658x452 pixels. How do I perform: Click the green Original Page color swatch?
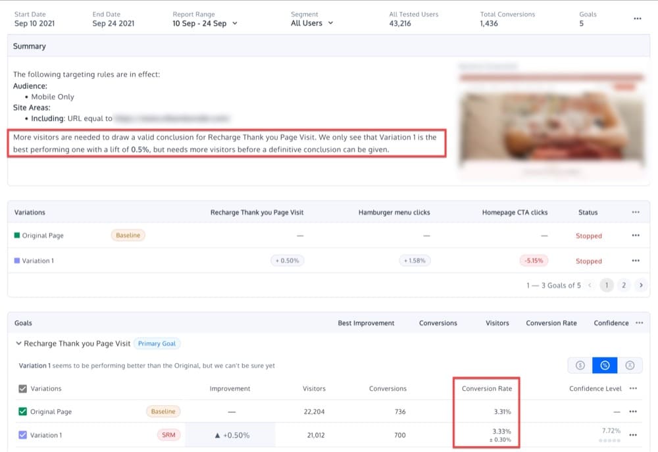pos(17,235)
